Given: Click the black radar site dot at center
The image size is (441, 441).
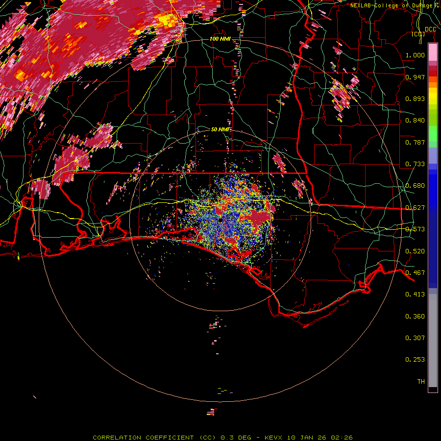Looking at the screenshot, I should click(x=220, y=220).
